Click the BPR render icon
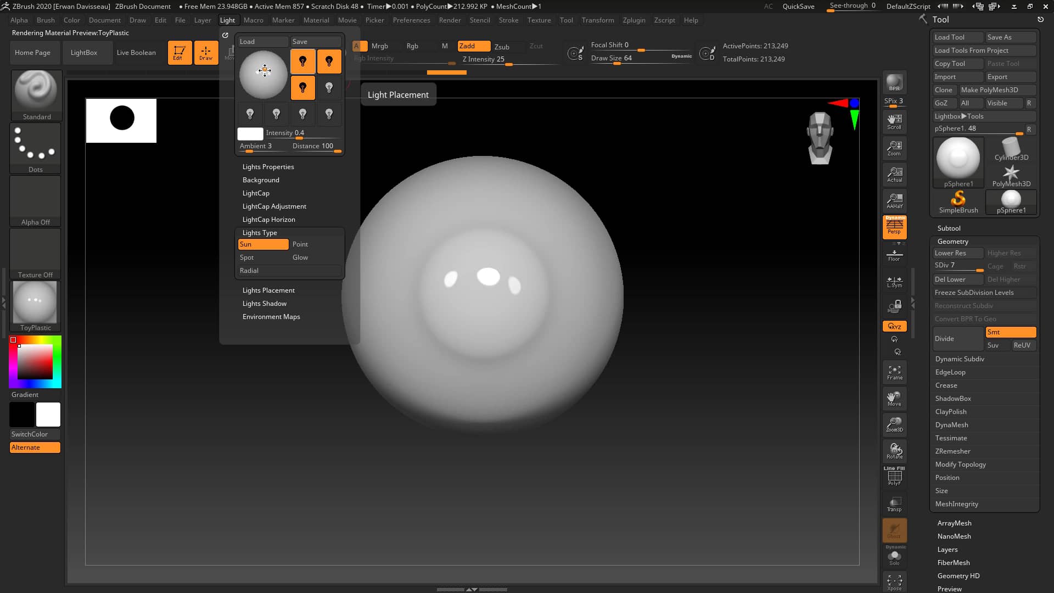 [894, 82]
